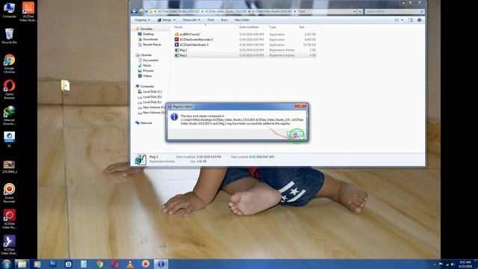Image resolution: width=478 pixels, height=269 pixels.
Task: Open the taskbar clock and date
Action: pos(465,264)
